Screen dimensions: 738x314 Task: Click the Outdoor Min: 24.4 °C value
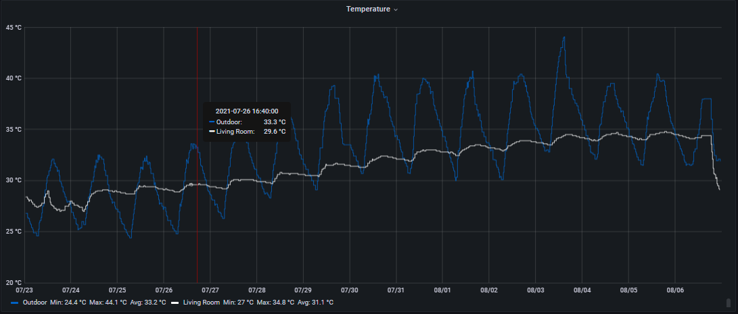tap(68, 303)
